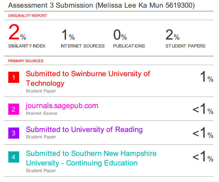Image resolution: width=219 pixels, height=182 pixels.
Task: Click the red source number 1 badge
Action: pyautogui.click(x=14, y=77)
